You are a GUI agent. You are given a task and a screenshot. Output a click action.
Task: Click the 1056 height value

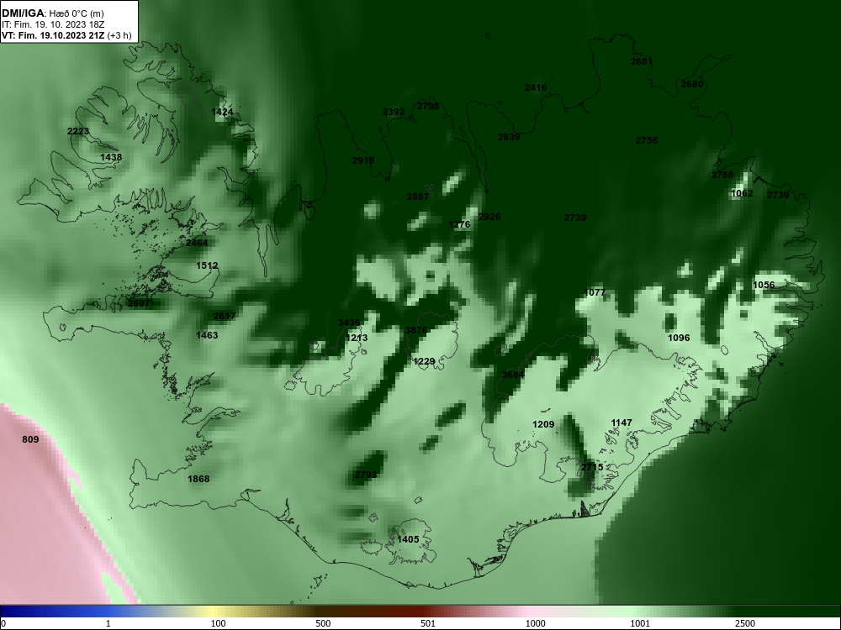coord(764,285)
